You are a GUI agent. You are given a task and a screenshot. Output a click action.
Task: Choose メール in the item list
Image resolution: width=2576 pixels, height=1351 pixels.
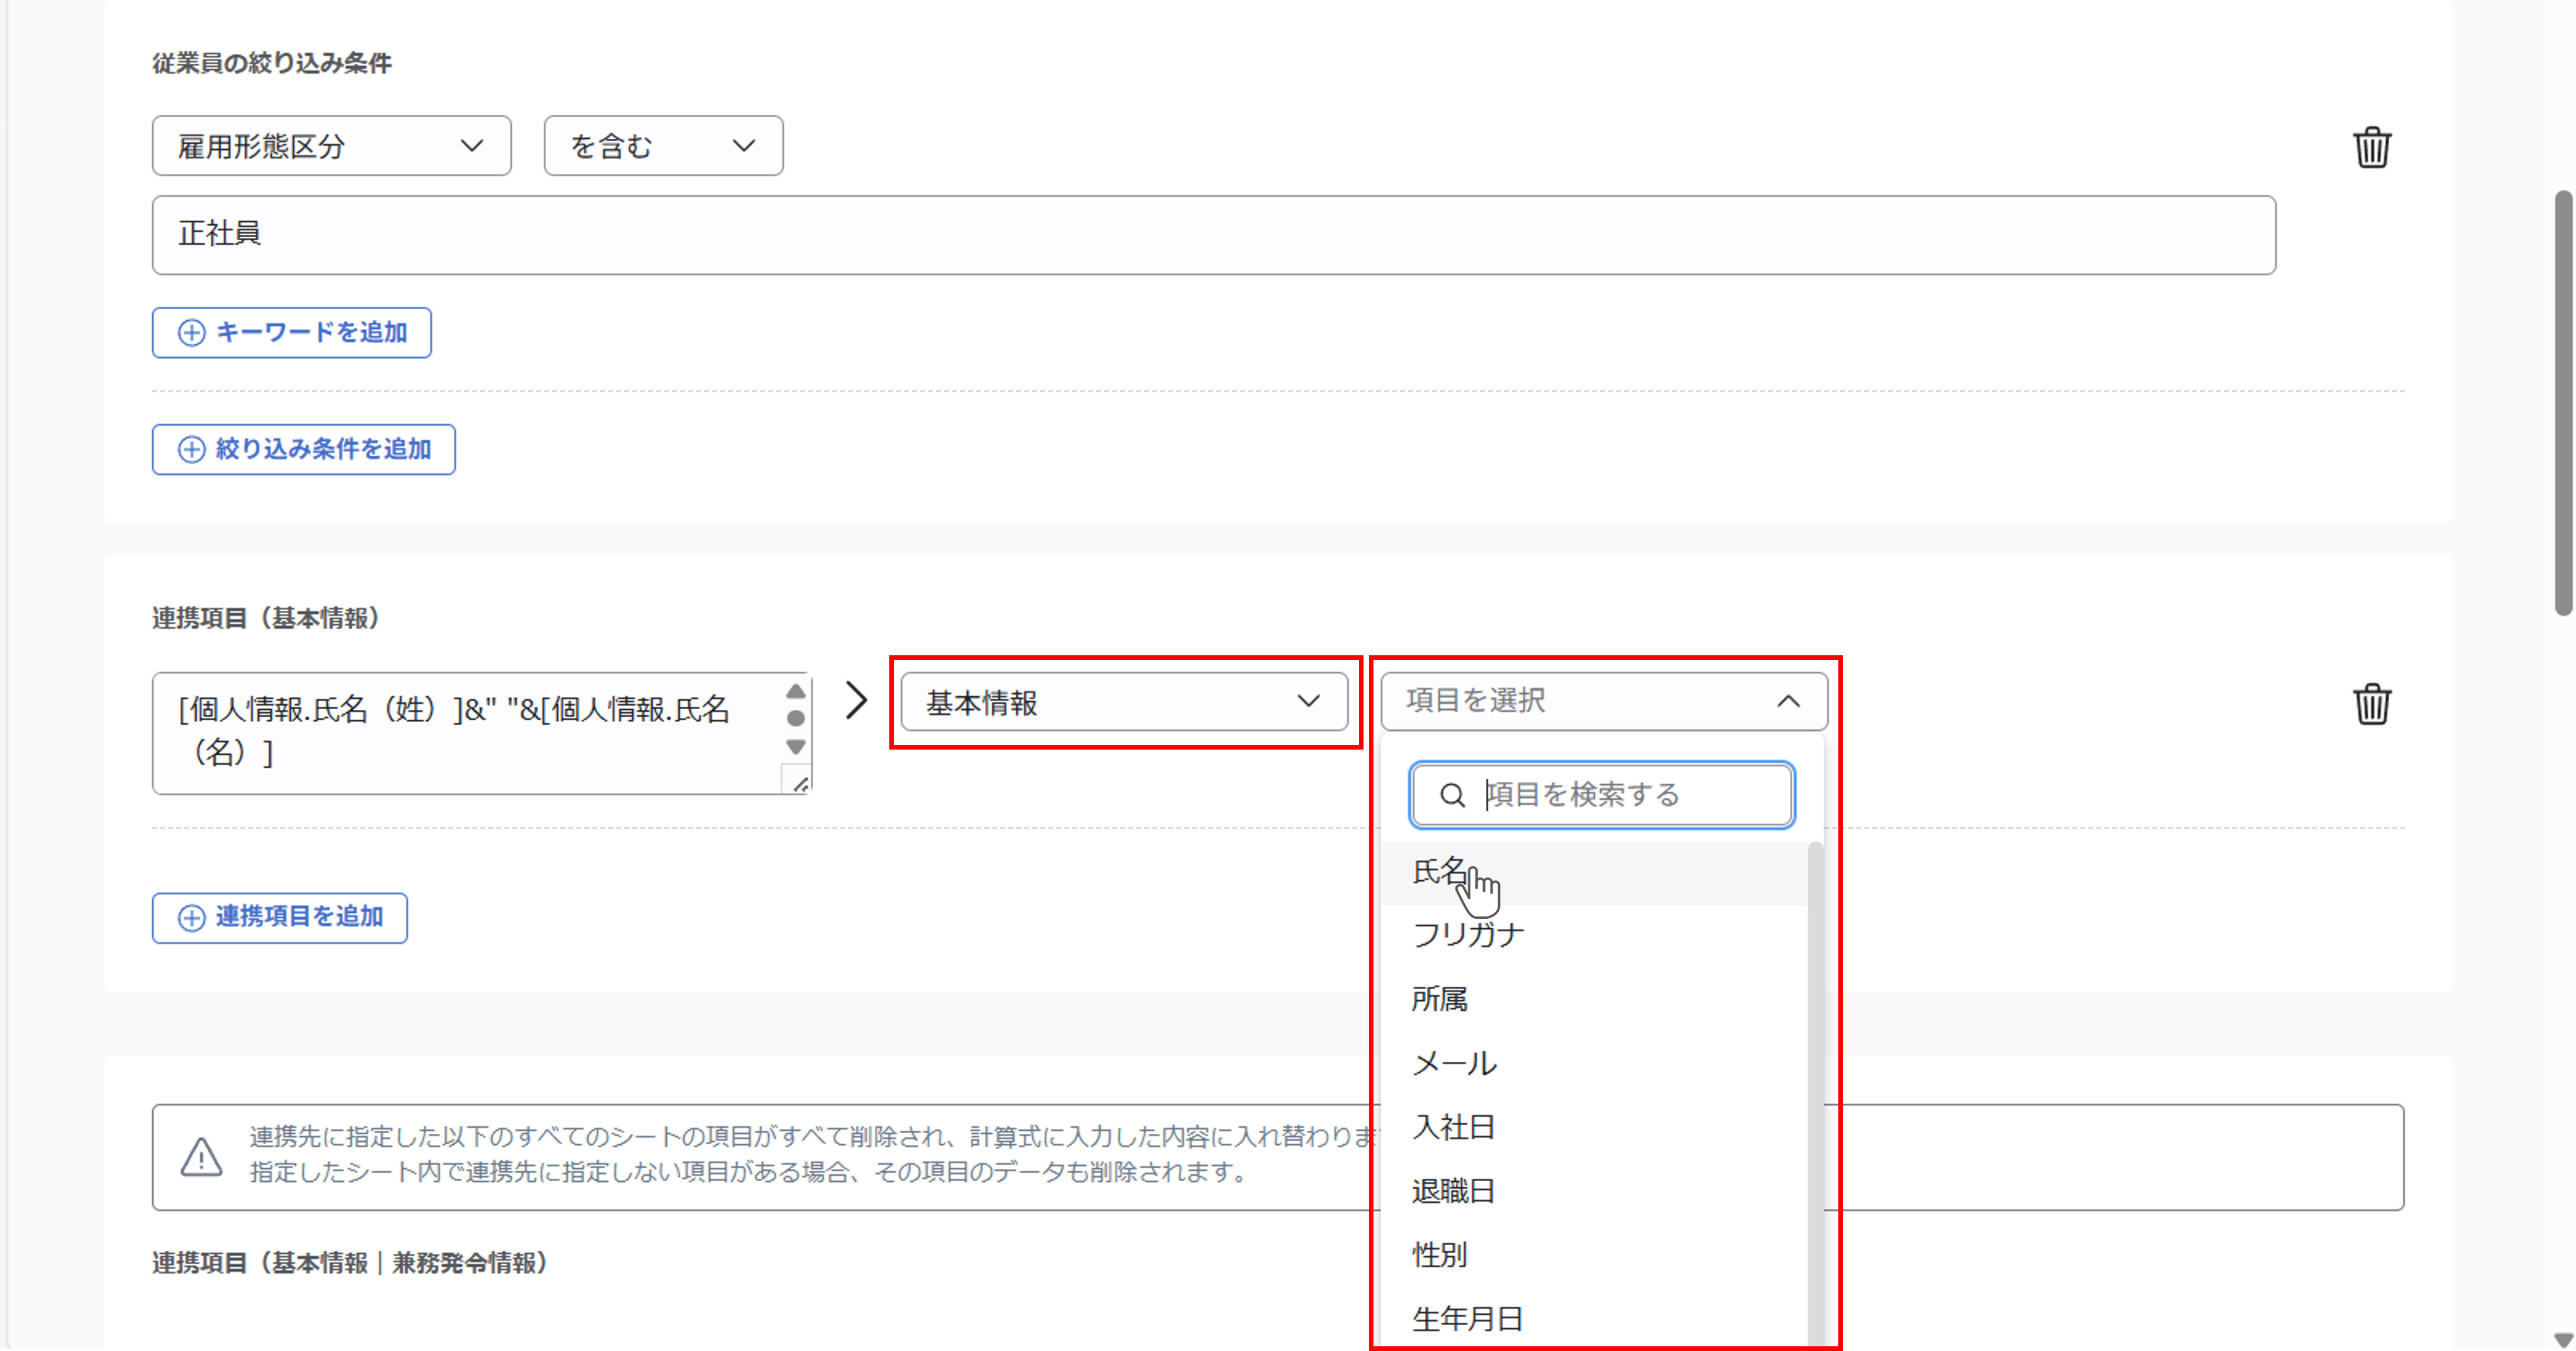pyautogui.click(x=1454, y=1063)
